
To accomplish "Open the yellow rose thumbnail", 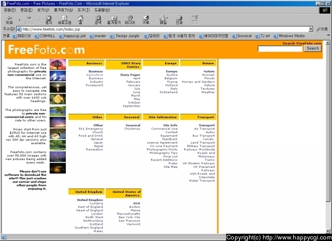I will click(58, 99).
